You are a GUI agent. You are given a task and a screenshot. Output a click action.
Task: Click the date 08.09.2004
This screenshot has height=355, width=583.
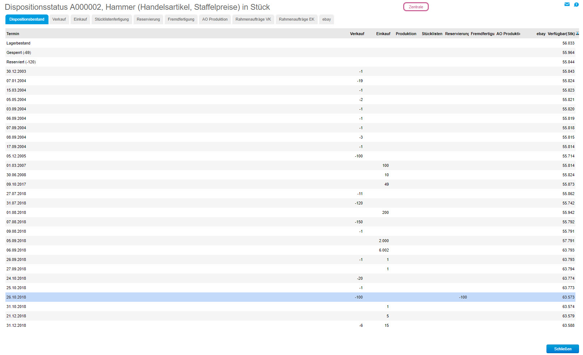(x=16, y=137)
